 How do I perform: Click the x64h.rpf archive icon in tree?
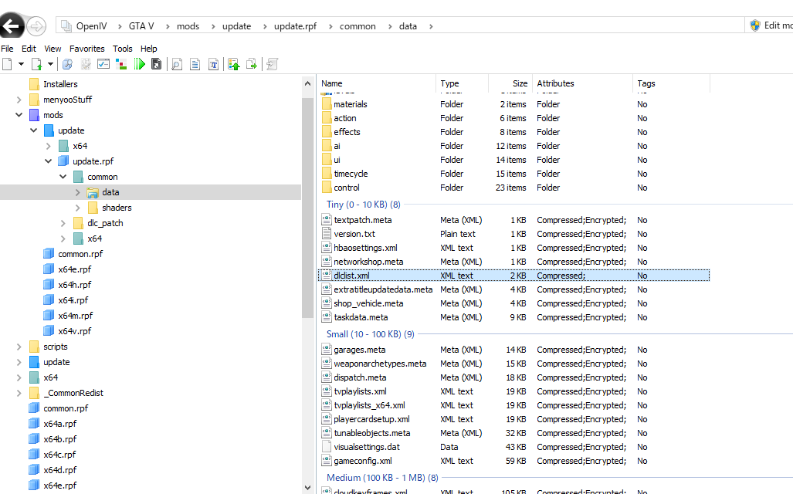[49, 285]
